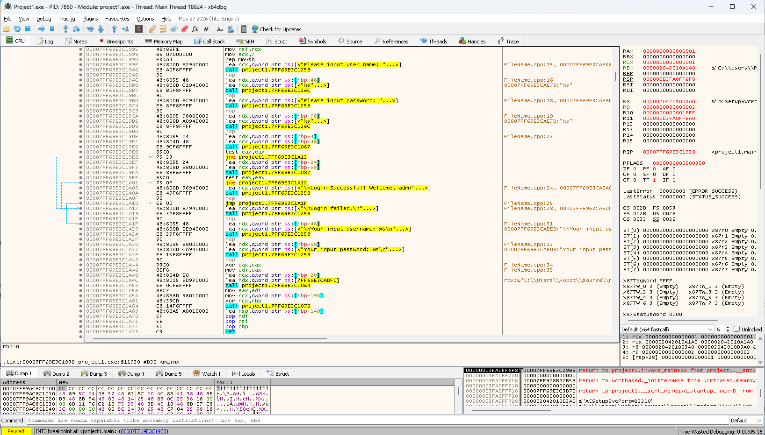Open the Struct tab
Image resolution: width=765 pixels, height=435 pixels.
coord(278,373)
